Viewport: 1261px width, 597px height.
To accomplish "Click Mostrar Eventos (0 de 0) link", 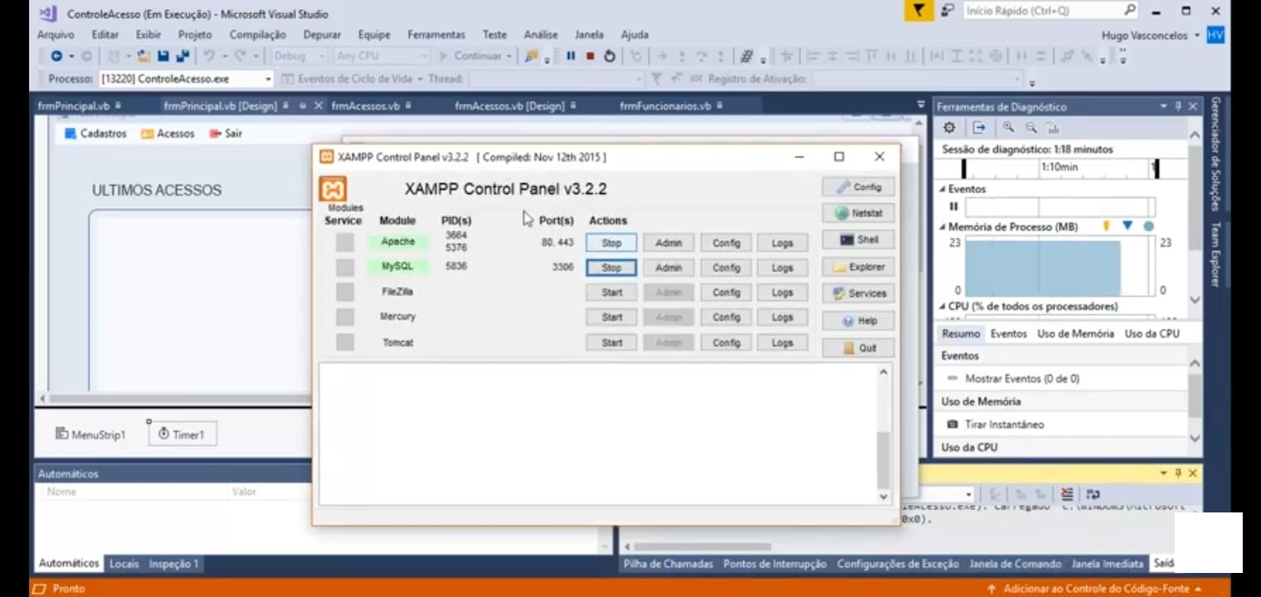I will point(1022,379).
